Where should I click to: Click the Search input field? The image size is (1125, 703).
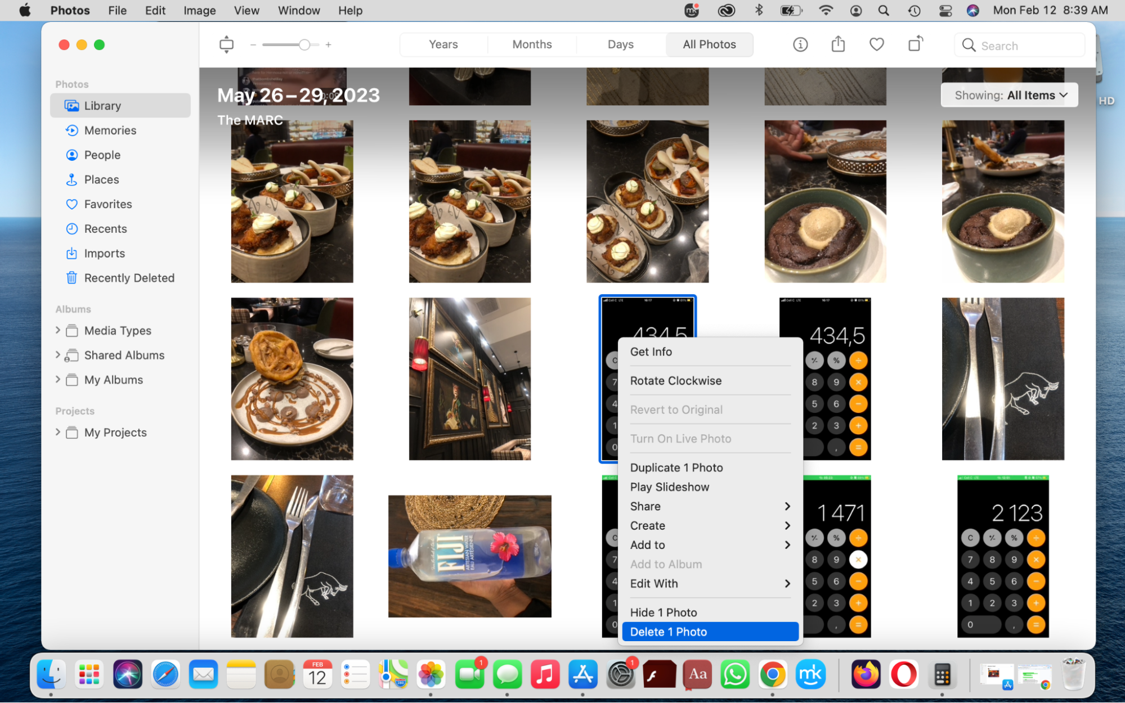[x=1019, y=46]
